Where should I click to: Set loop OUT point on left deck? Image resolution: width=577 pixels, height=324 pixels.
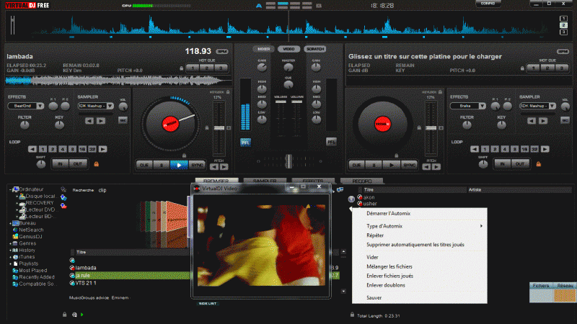click(78, 164)
